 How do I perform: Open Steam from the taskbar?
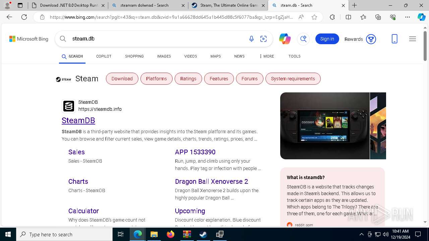pos(203,234)
